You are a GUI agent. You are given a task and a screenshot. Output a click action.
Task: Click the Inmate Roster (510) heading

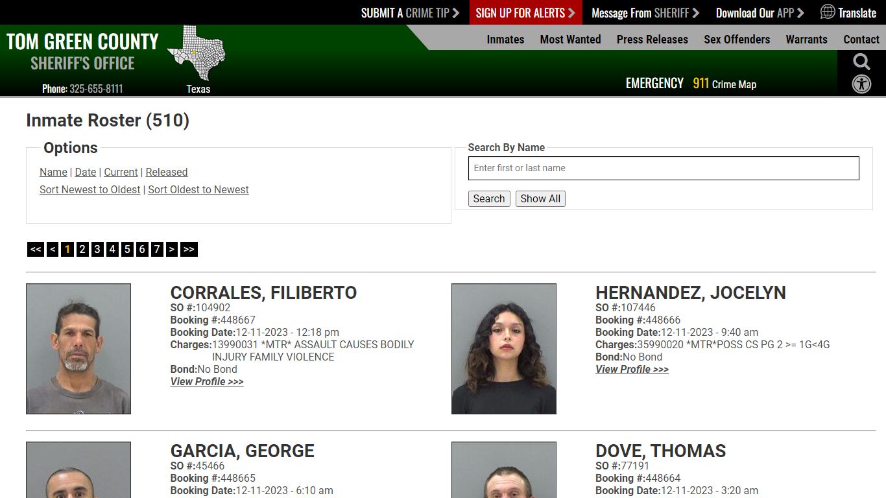click(108, 121)
